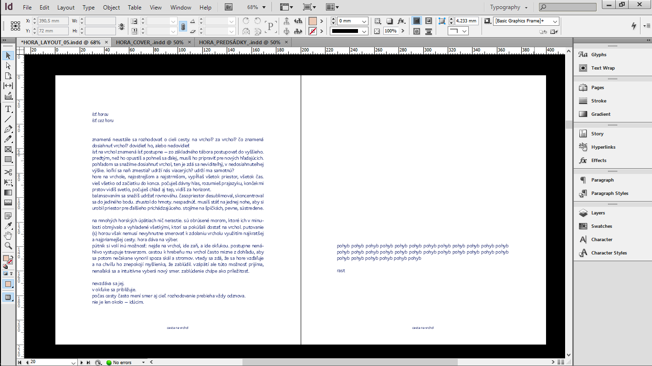Select the Selection tool arrow

8,56
